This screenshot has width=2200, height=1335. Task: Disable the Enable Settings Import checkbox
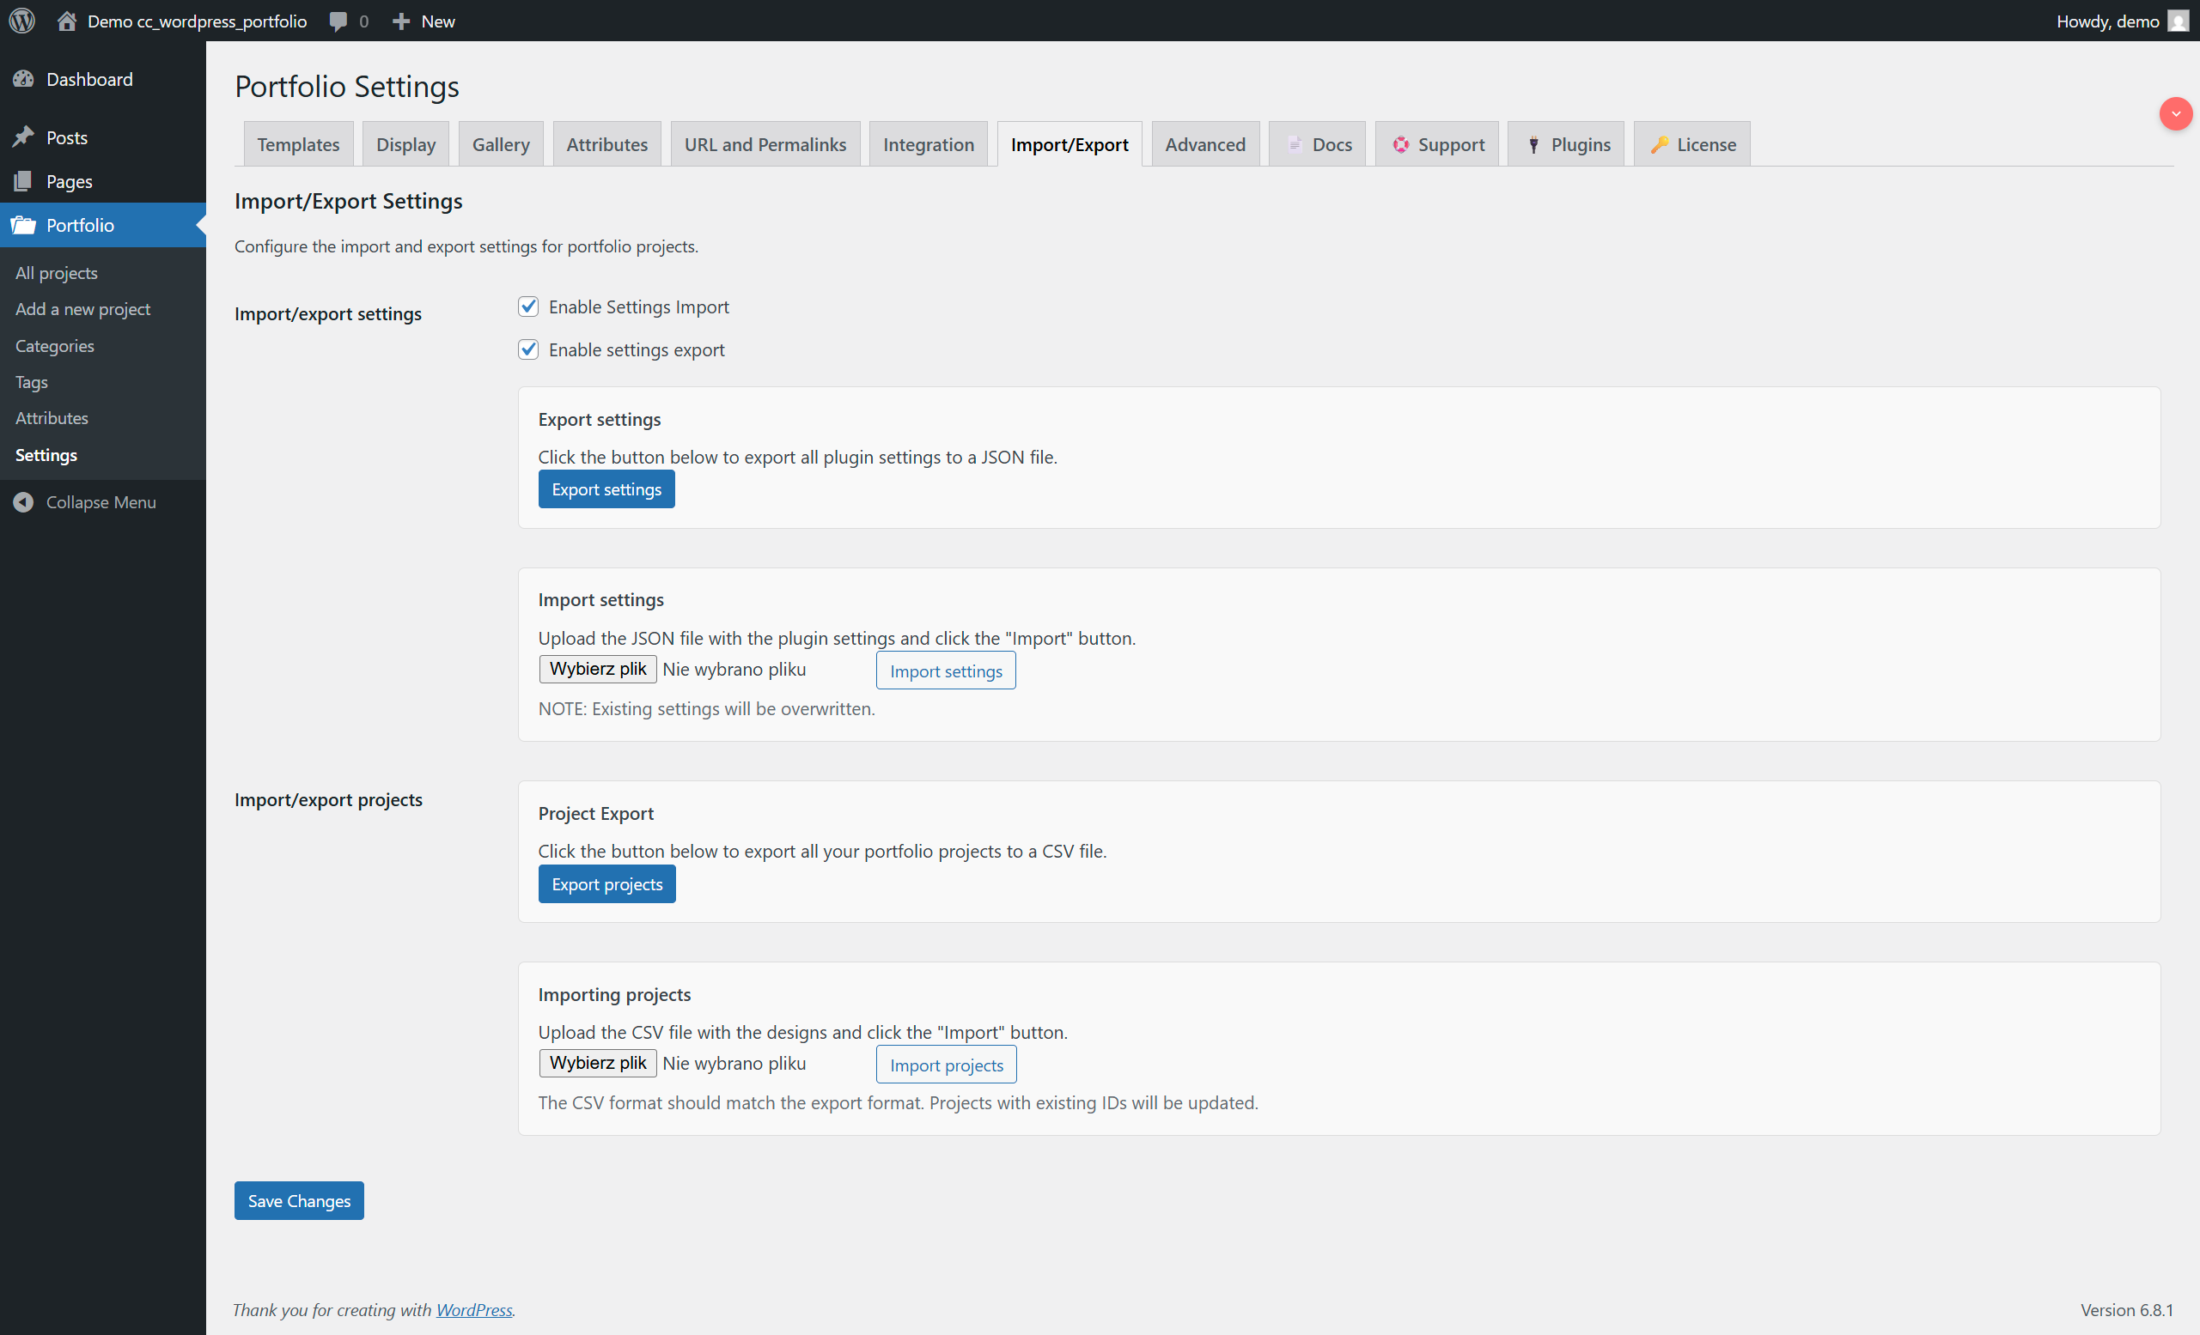pyautogui.click(x=527, y=306)
